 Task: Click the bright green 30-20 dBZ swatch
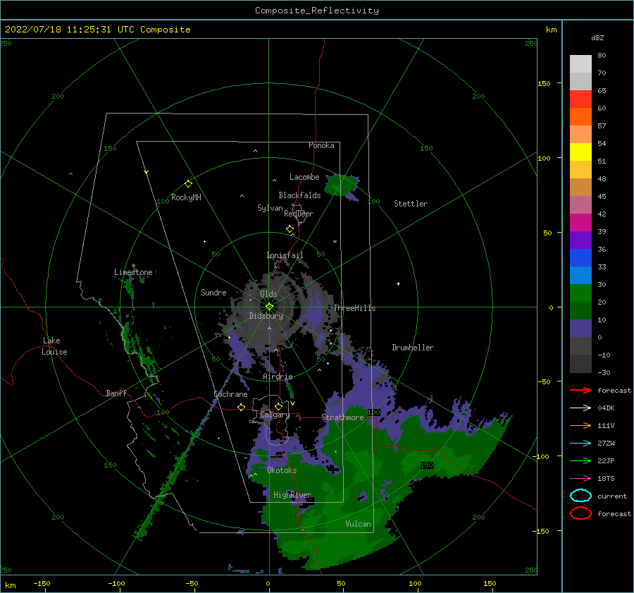(580, 293)
